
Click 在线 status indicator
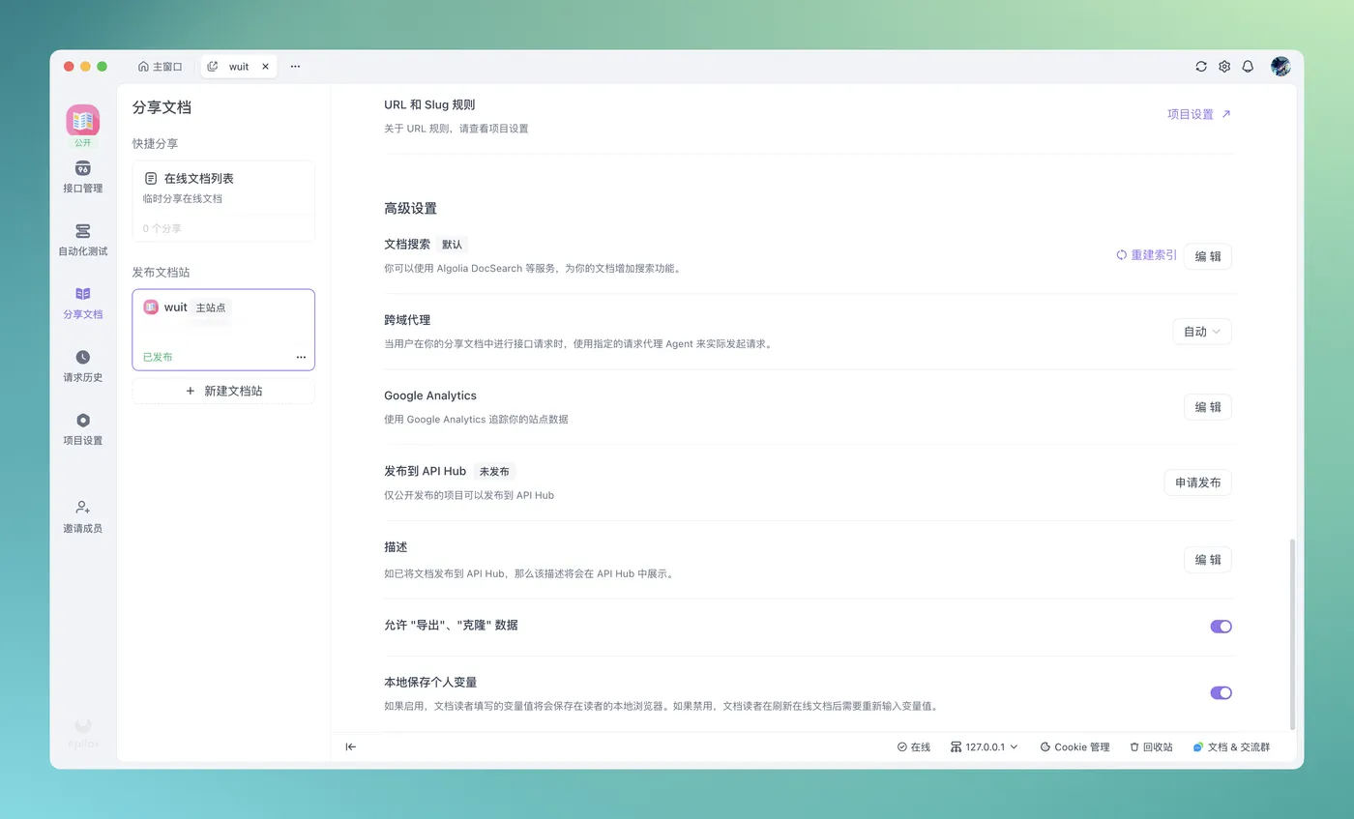coord(913,747)
